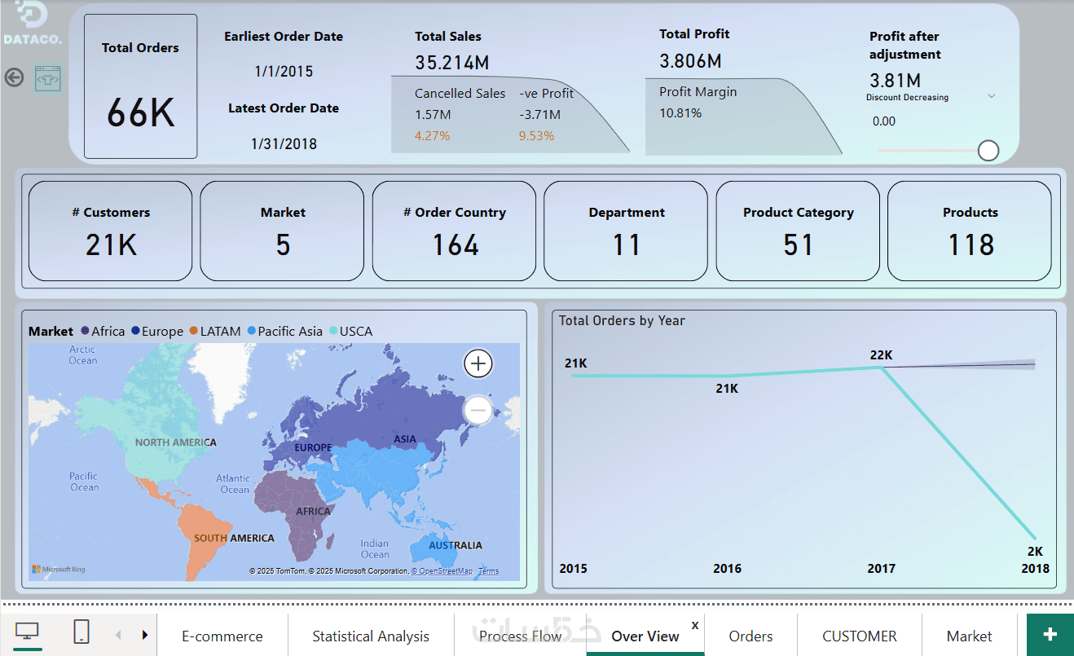1074x656 pixels.
Task: Click the 2015 data point labeled 21K
Action: tap(574, 375)
